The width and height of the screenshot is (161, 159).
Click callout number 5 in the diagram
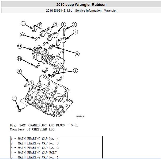[x=76, y=32]
